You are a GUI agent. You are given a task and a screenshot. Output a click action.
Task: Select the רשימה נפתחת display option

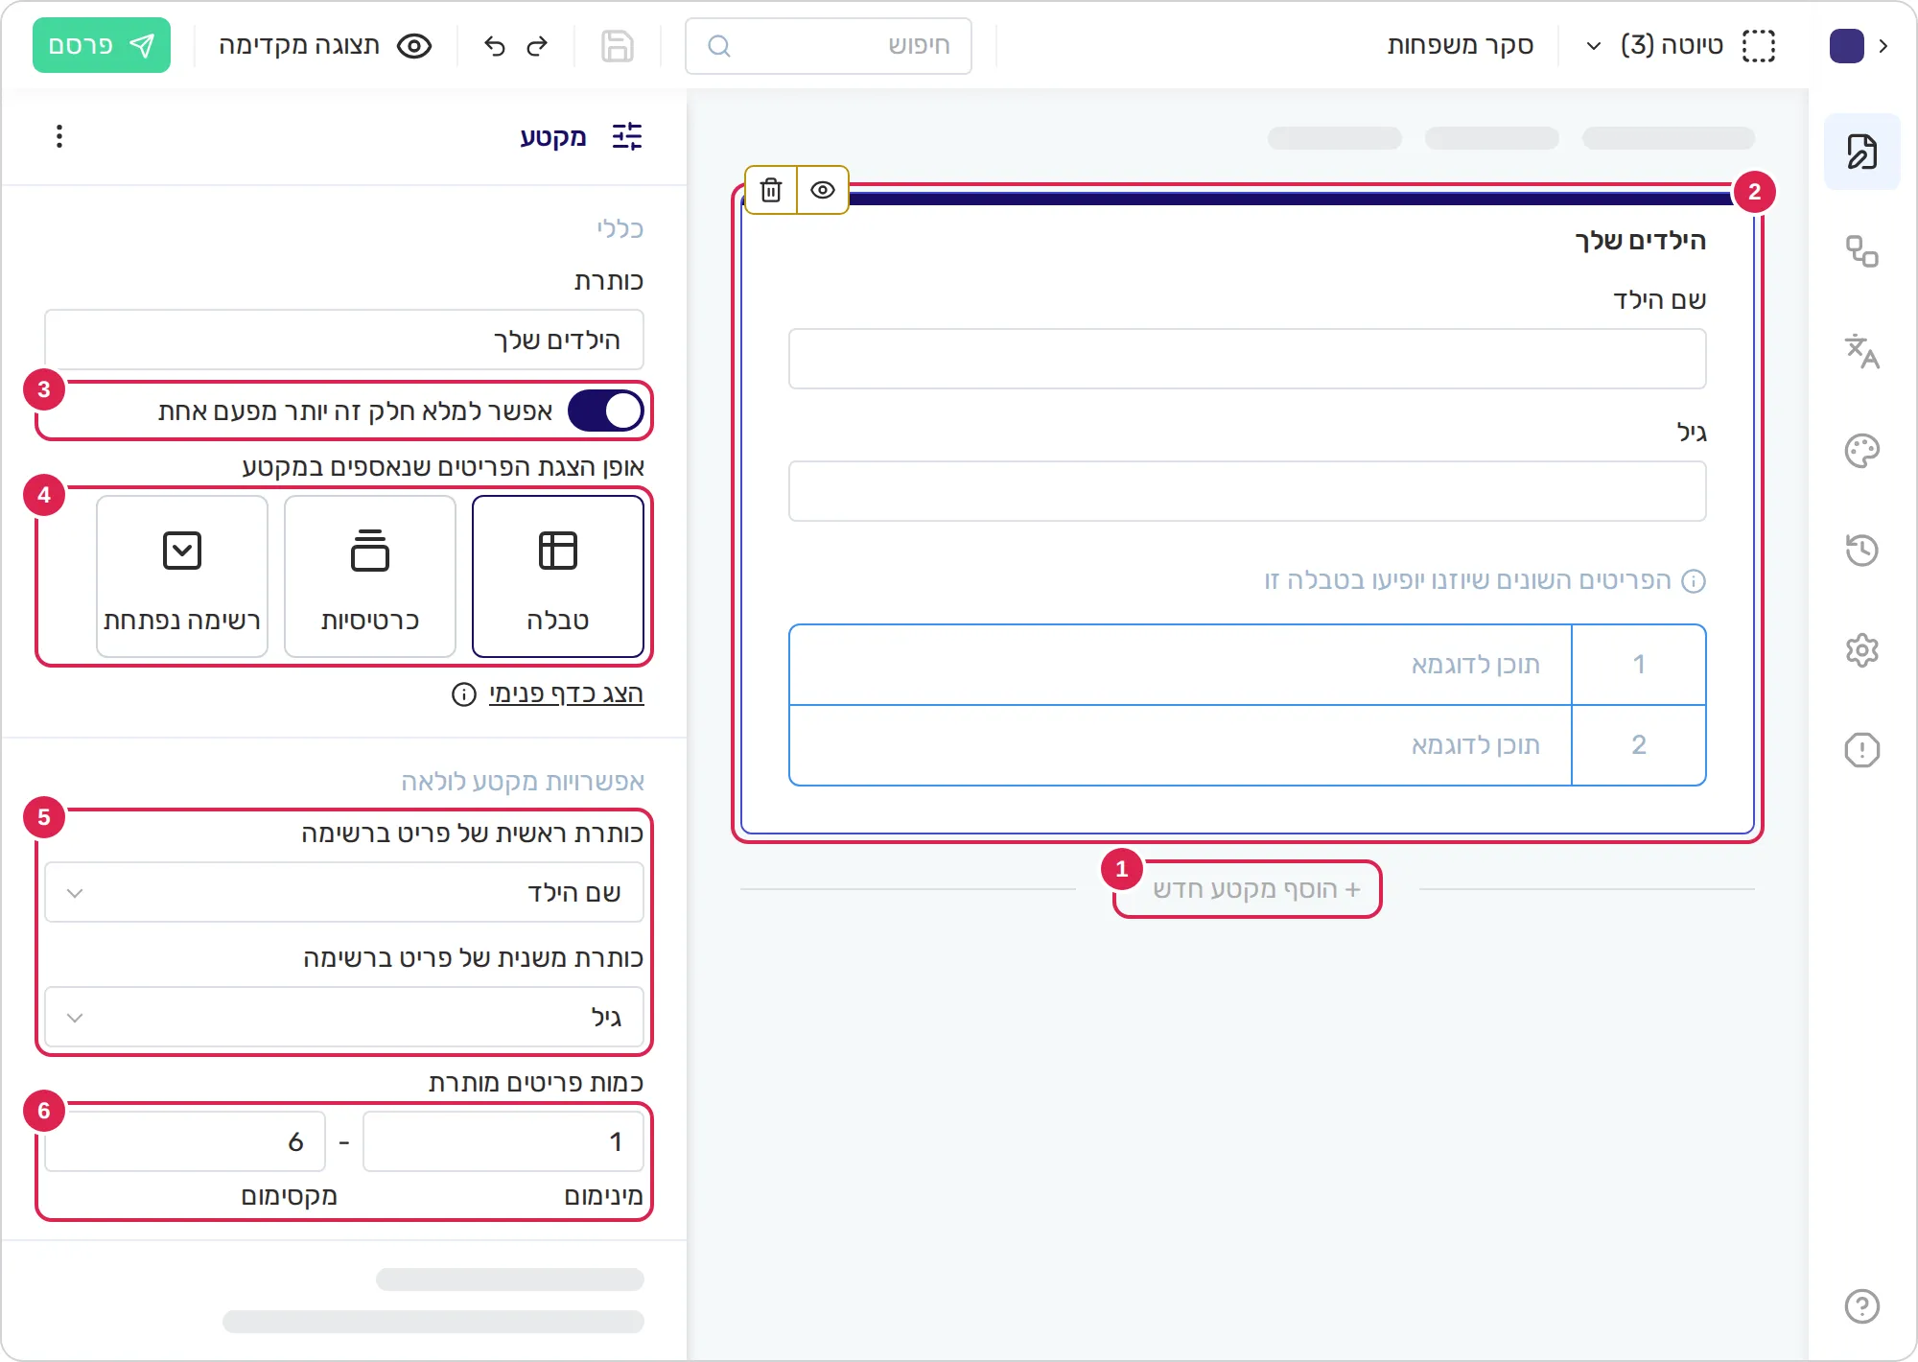182,576
